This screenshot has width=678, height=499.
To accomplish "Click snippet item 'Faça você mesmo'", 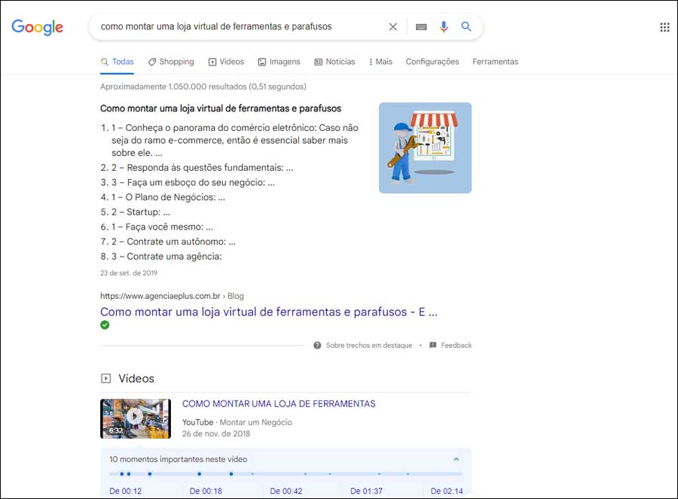I will (x=162, y=227).
